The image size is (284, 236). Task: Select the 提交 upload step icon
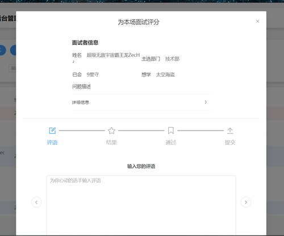click(x=230, y=130)
